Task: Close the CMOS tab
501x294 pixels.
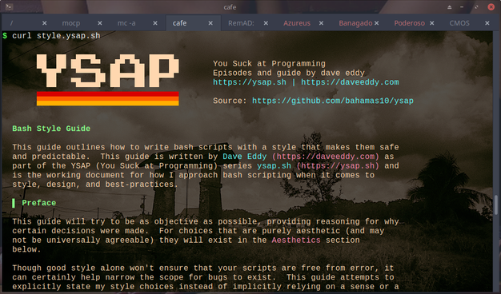Action: pos(487,23)
